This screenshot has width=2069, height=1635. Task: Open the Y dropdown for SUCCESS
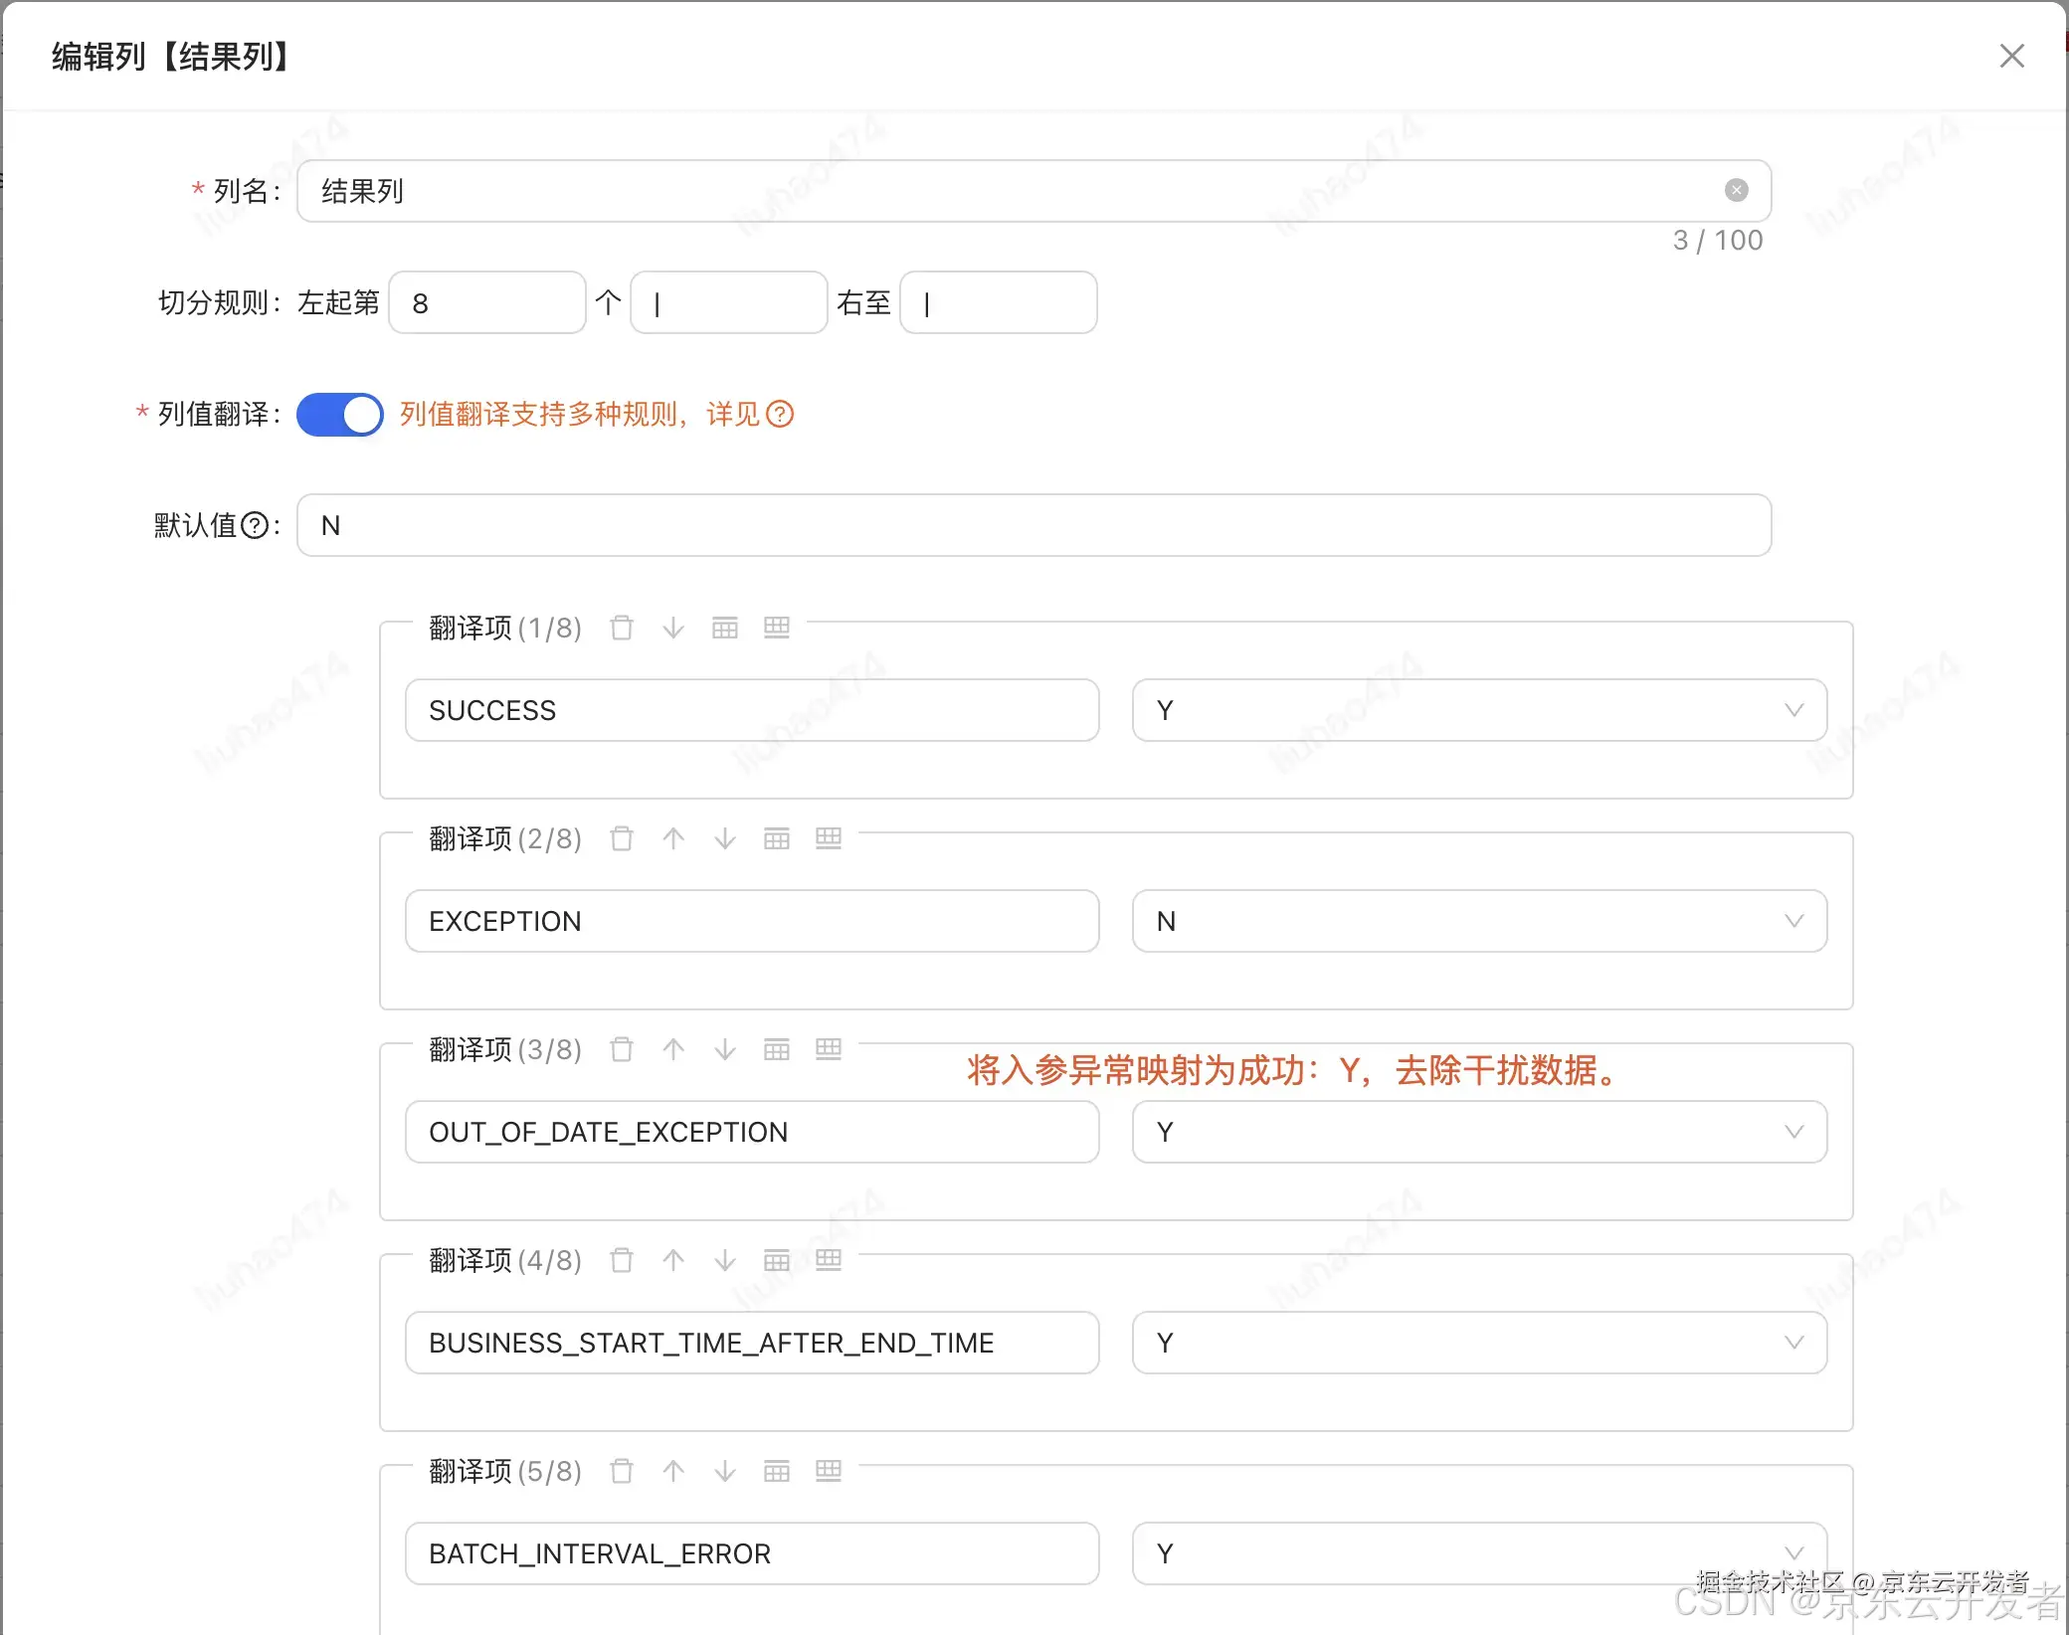click(1478, 710)
